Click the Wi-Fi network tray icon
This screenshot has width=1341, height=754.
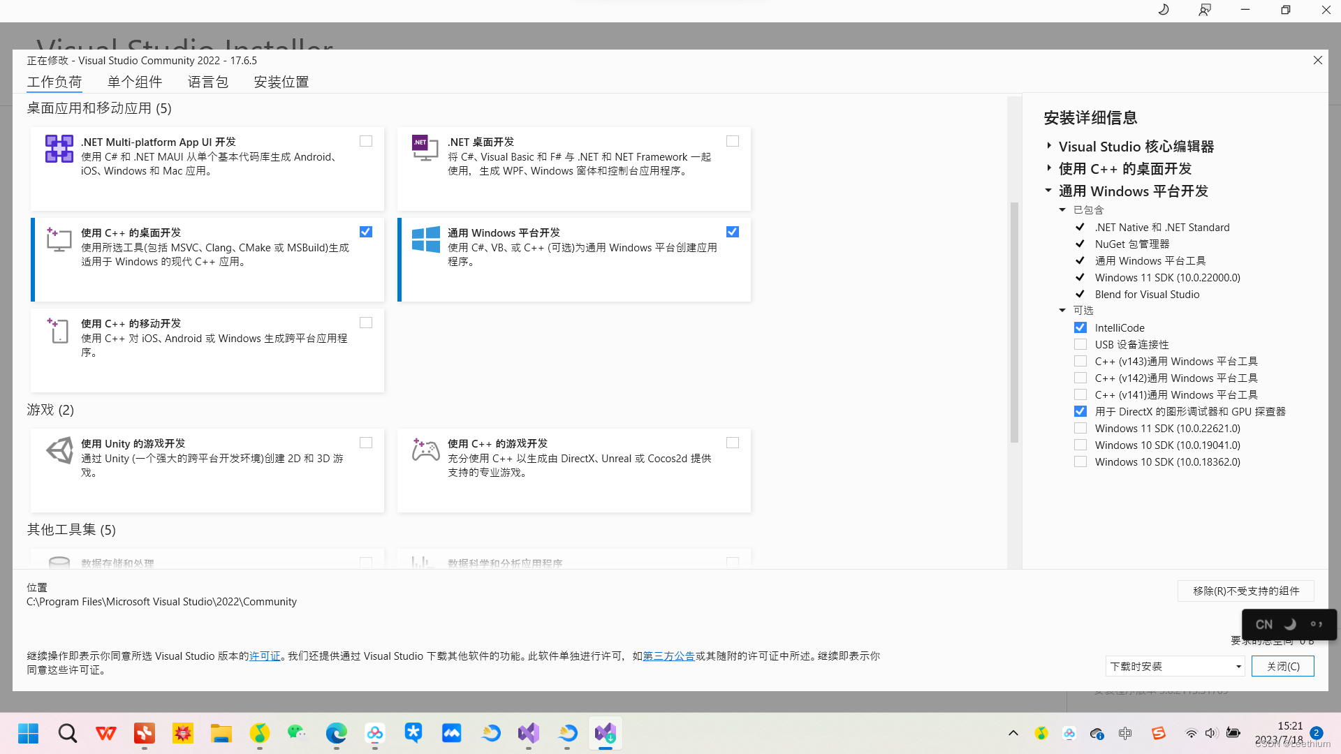[x=1192, y=733]
